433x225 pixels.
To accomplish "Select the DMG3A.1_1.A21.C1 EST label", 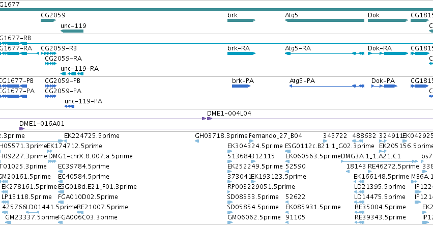I will (x=371, y=156).
